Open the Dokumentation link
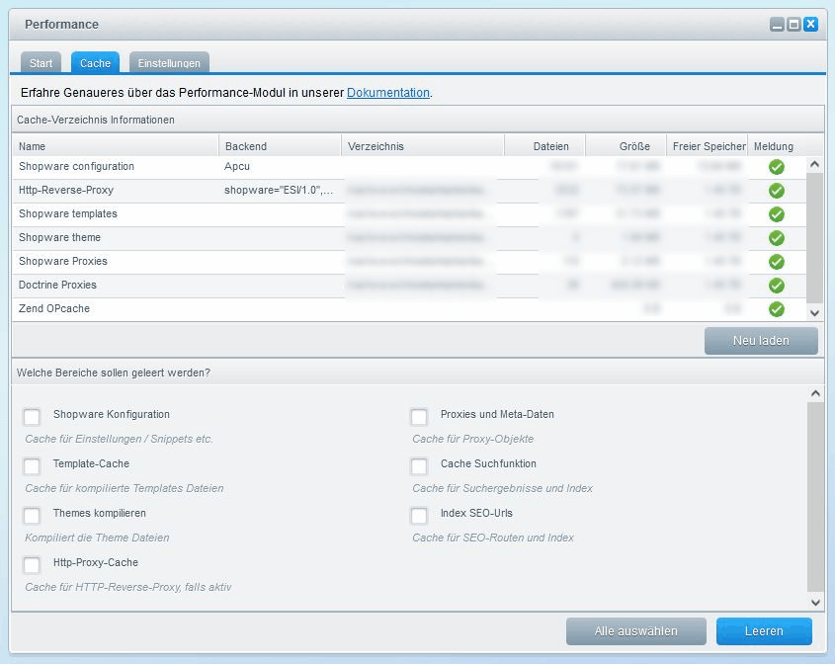The image size is (835, 664). [x=388, y=93]
